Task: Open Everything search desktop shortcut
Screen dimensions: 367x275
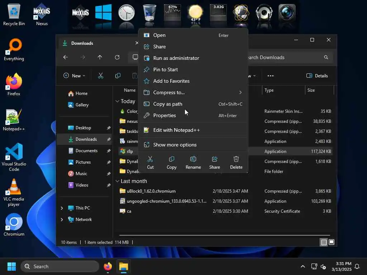Action: pyautogui.click(x=14, y=49)
